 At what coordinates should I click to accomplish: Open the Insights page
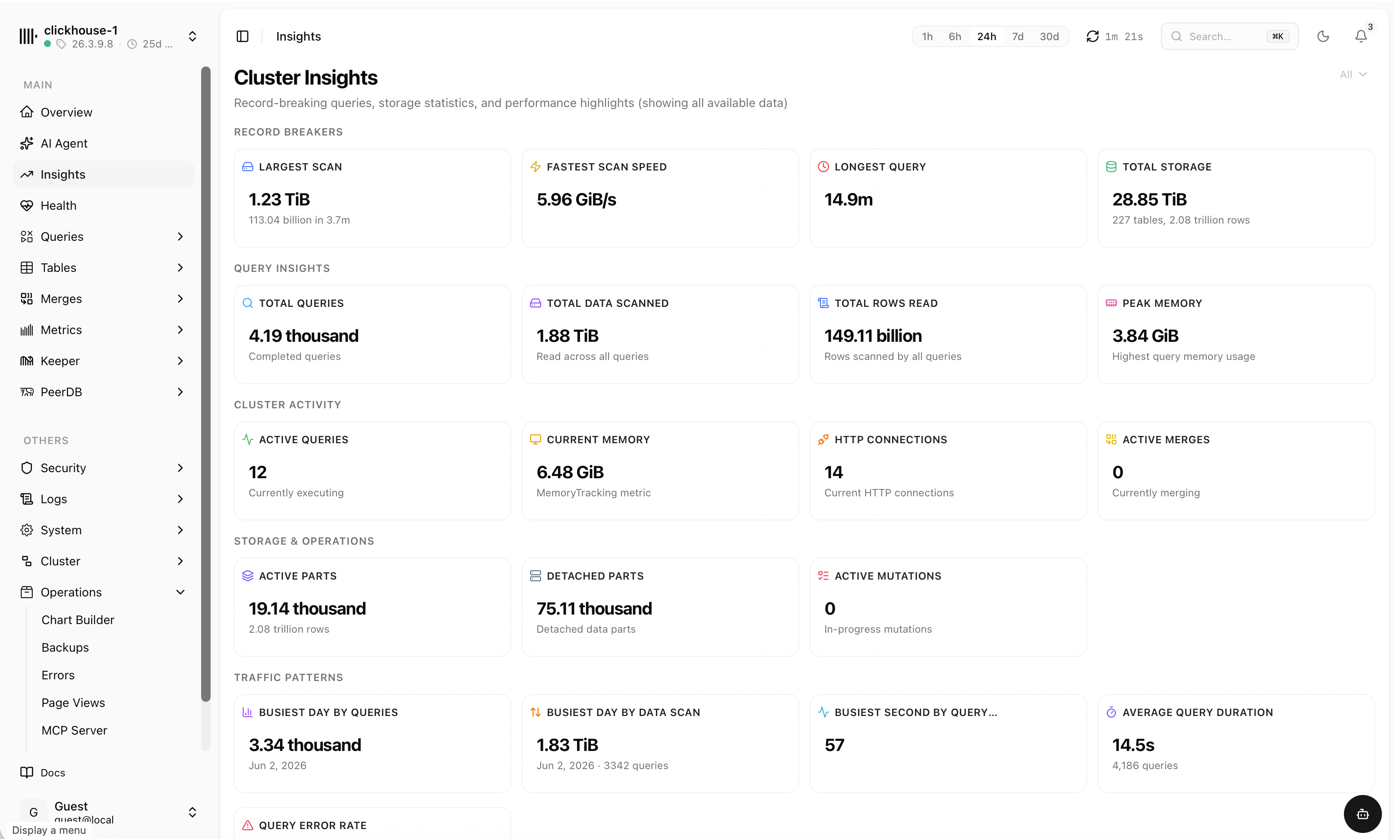104,174
